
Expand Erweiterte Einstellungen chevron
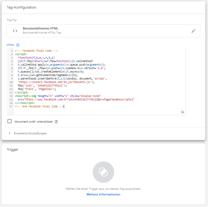pyautogui.click(x=9, y=133)
